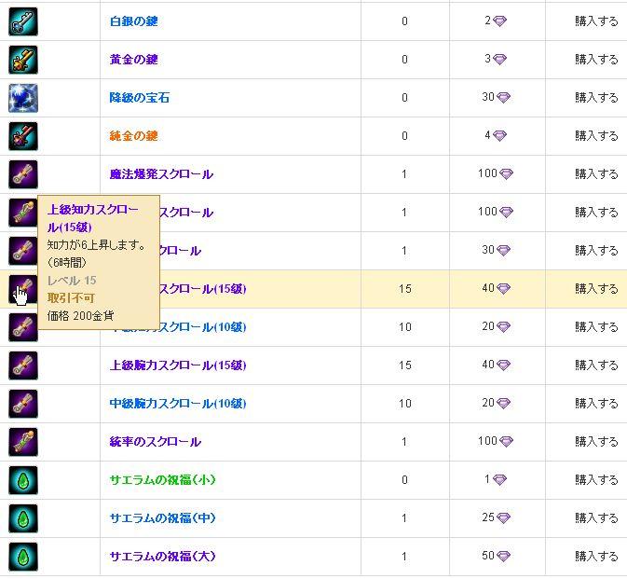Viewport: 627px width, 579px height.
Task: Buy 中級知力スクロール(10級) via 購入する
Action: point(596,327)
